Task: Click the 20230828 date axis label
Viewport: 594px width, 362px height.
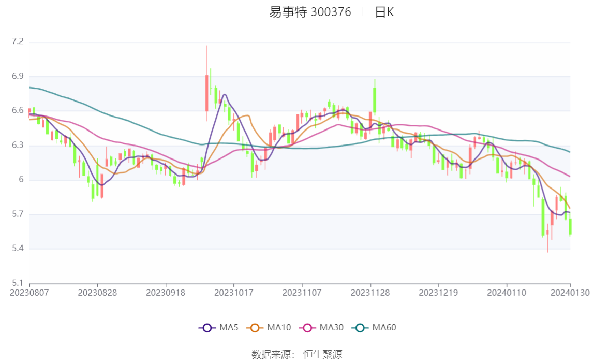Action: 97,293
